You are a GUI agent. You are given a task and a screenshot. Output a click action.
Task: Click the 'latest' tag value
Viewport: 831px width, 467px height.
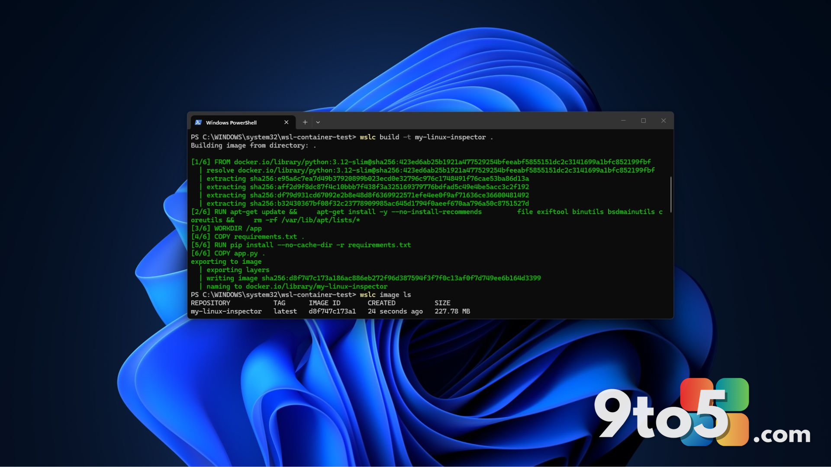coord(285,311)
